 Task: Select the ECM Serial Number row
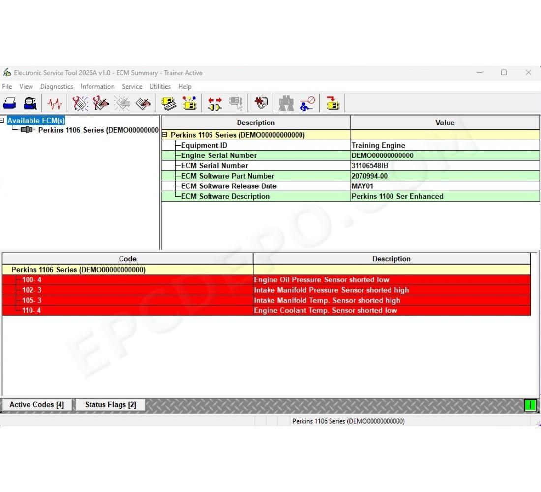(x=350, y=165)
